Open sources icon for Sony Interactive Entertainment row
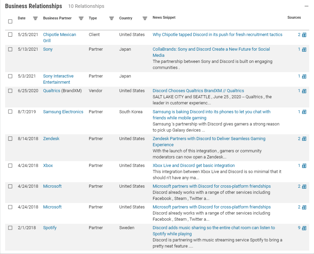The height and width of the screenshot is (254, 314). pos(304,76)
